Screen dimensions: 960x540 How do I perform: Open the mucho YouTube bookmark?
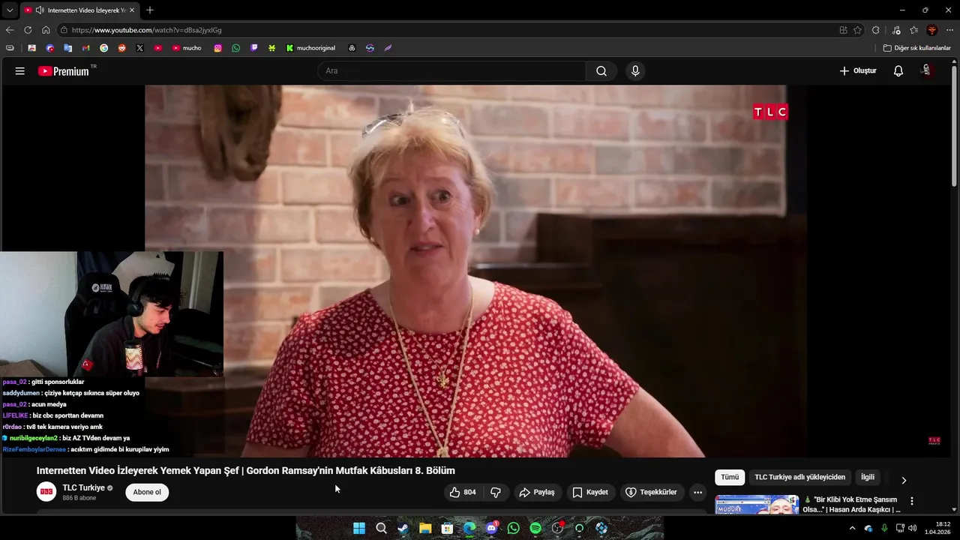[x=187, y=48]
